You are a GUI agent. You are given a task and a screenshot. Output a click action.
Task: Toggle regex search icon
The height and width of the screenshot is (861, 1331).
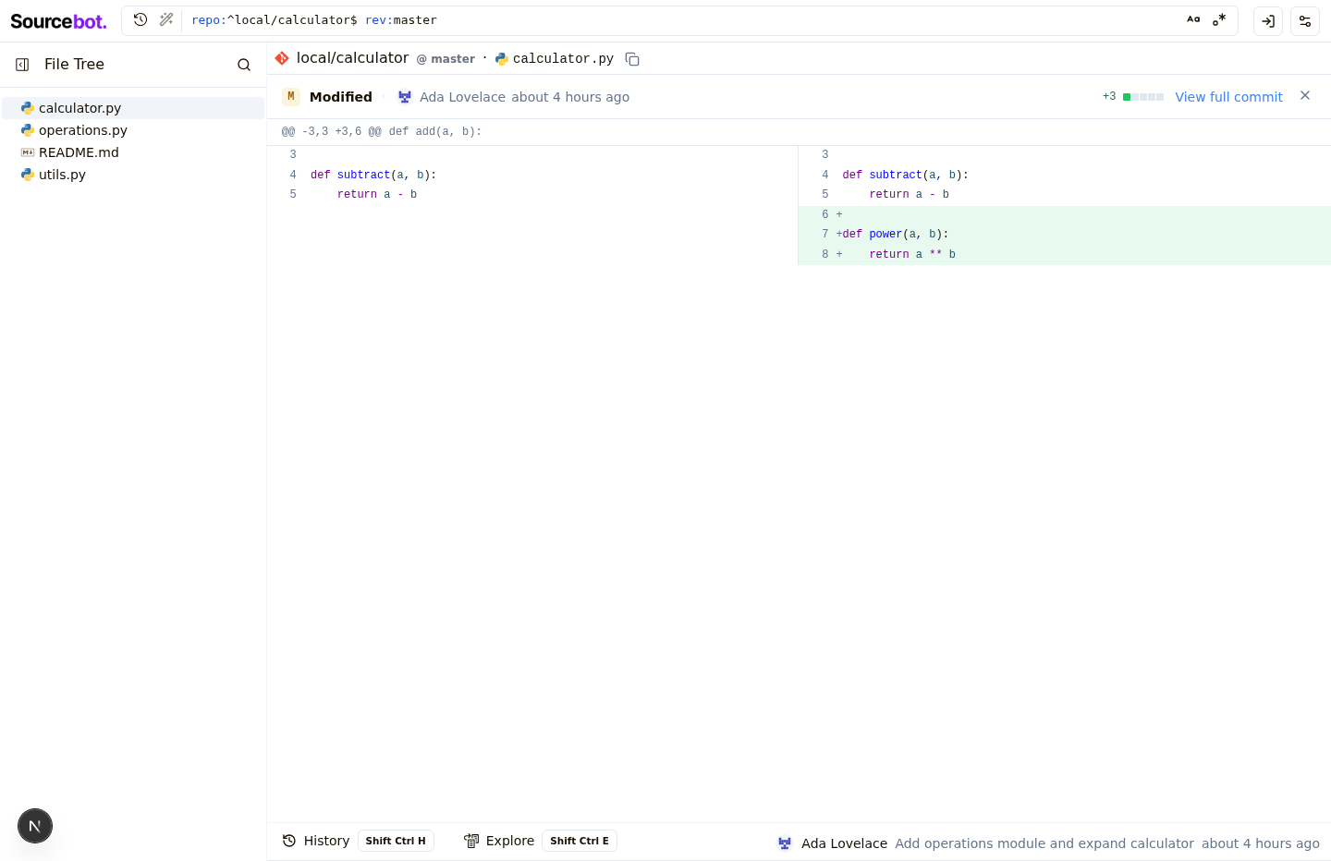coord(1219,19)
